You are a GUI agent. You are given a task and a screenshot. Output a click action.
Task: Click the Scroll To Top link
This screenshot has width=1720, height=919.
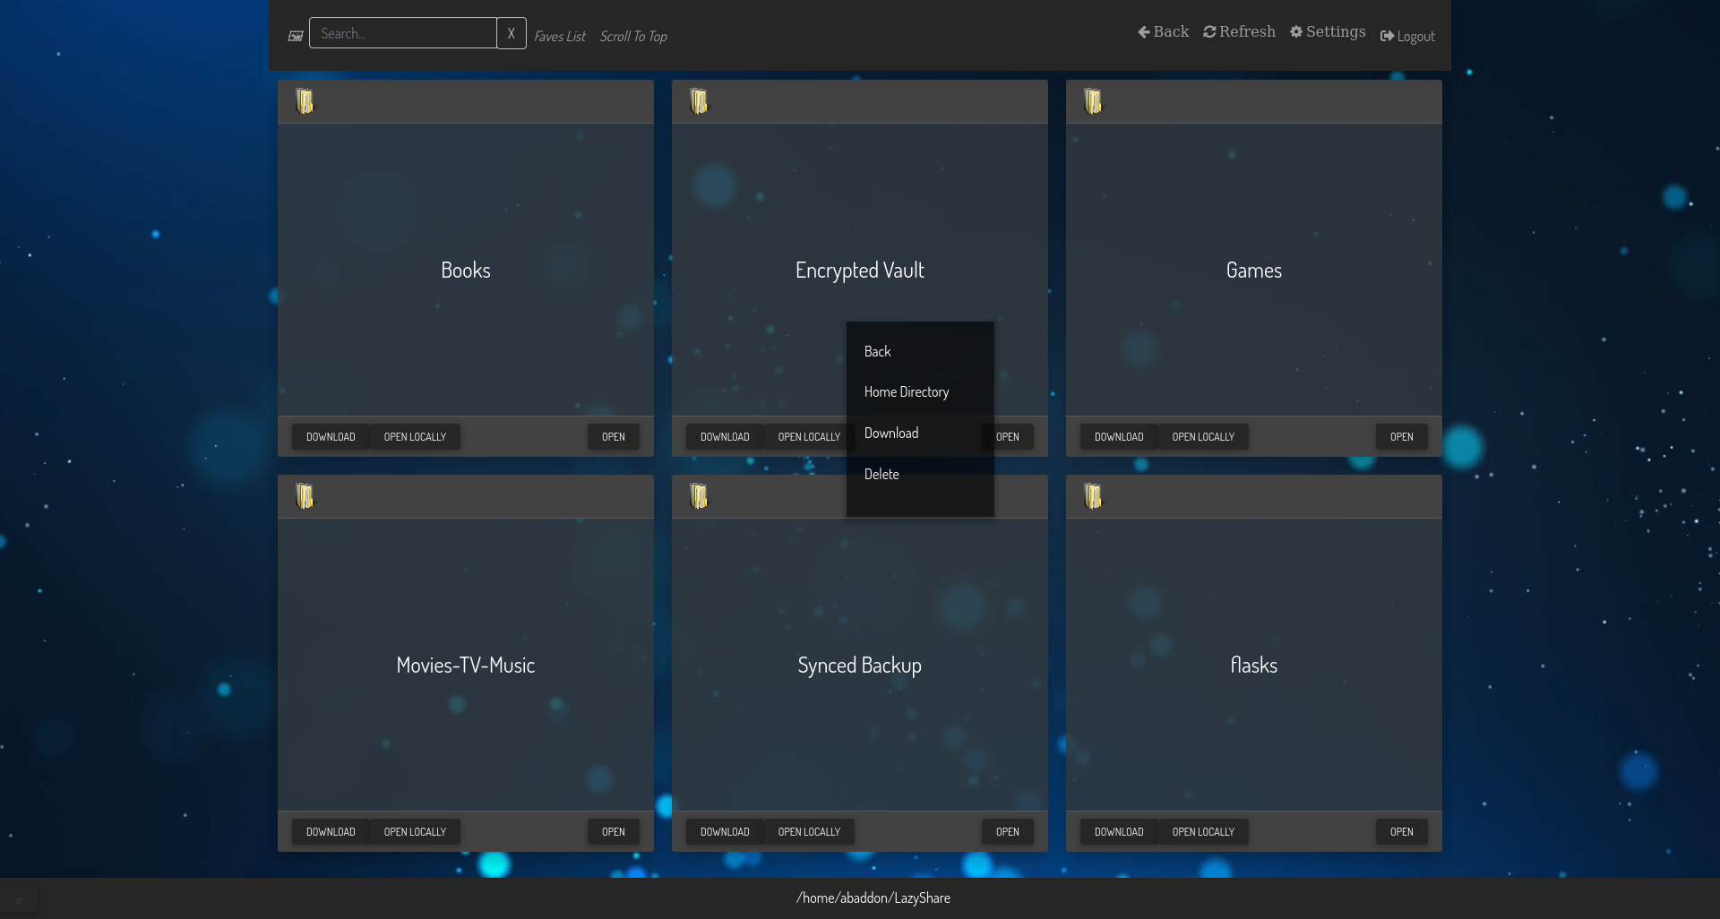pyautogui.click(x=633, y=37)
